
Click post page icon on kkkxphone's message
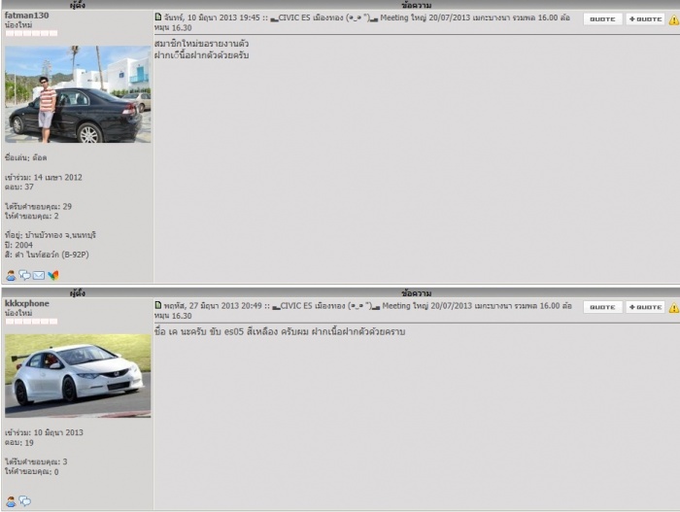(158, 305)
